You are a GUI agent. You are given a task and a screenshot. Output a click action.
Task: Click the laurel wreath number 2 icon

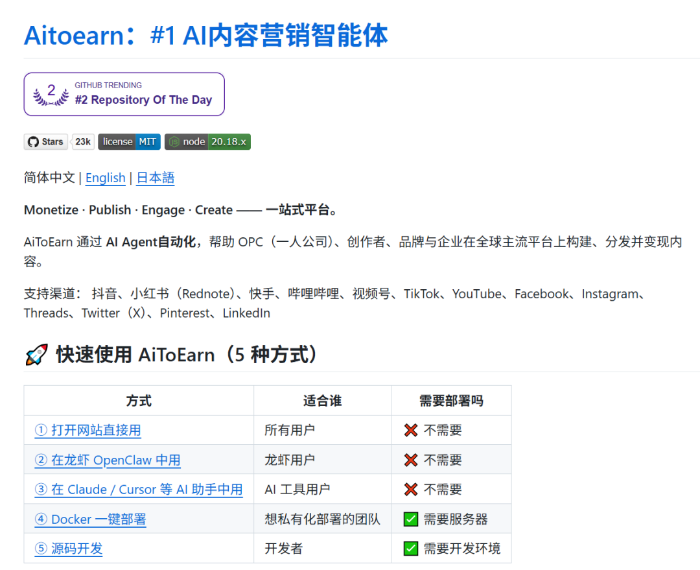tap(51, 94)
